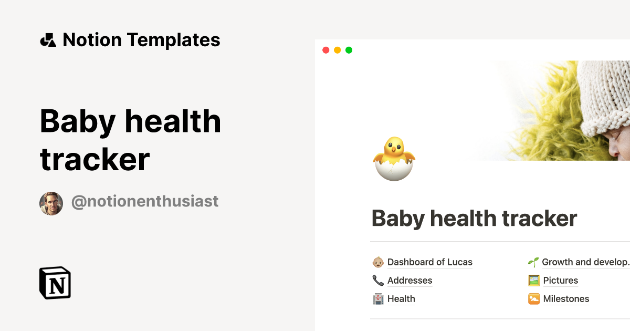Open the Addresses page link
The width and height of the screenshot is (630, 331).
409,281
